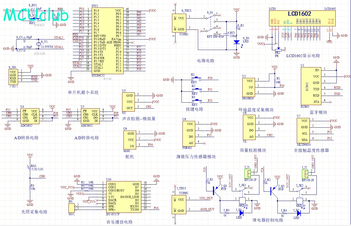Select the ECB02 Bluetooth module U1

tap(311, 86)
